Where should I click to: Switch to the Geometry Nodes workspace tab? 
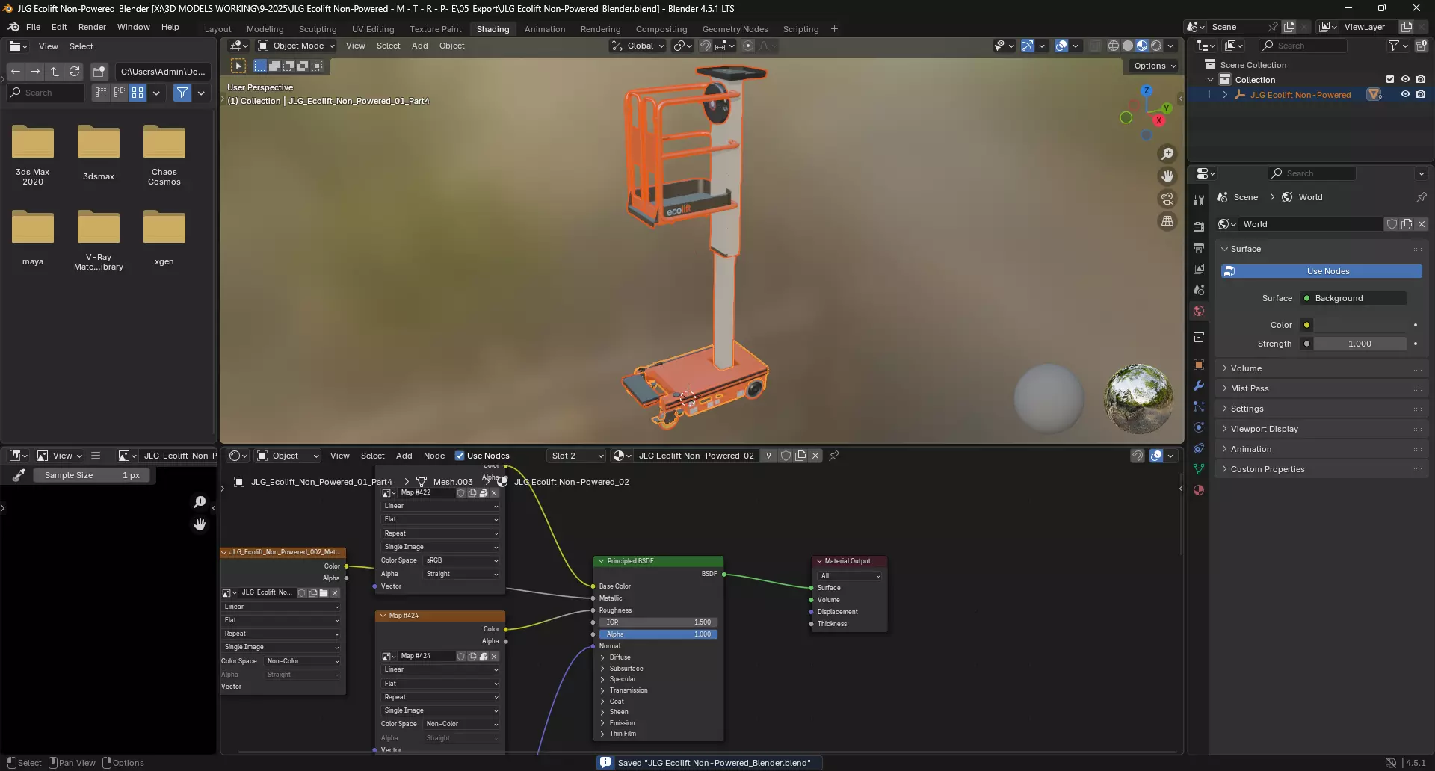[735, 29]
